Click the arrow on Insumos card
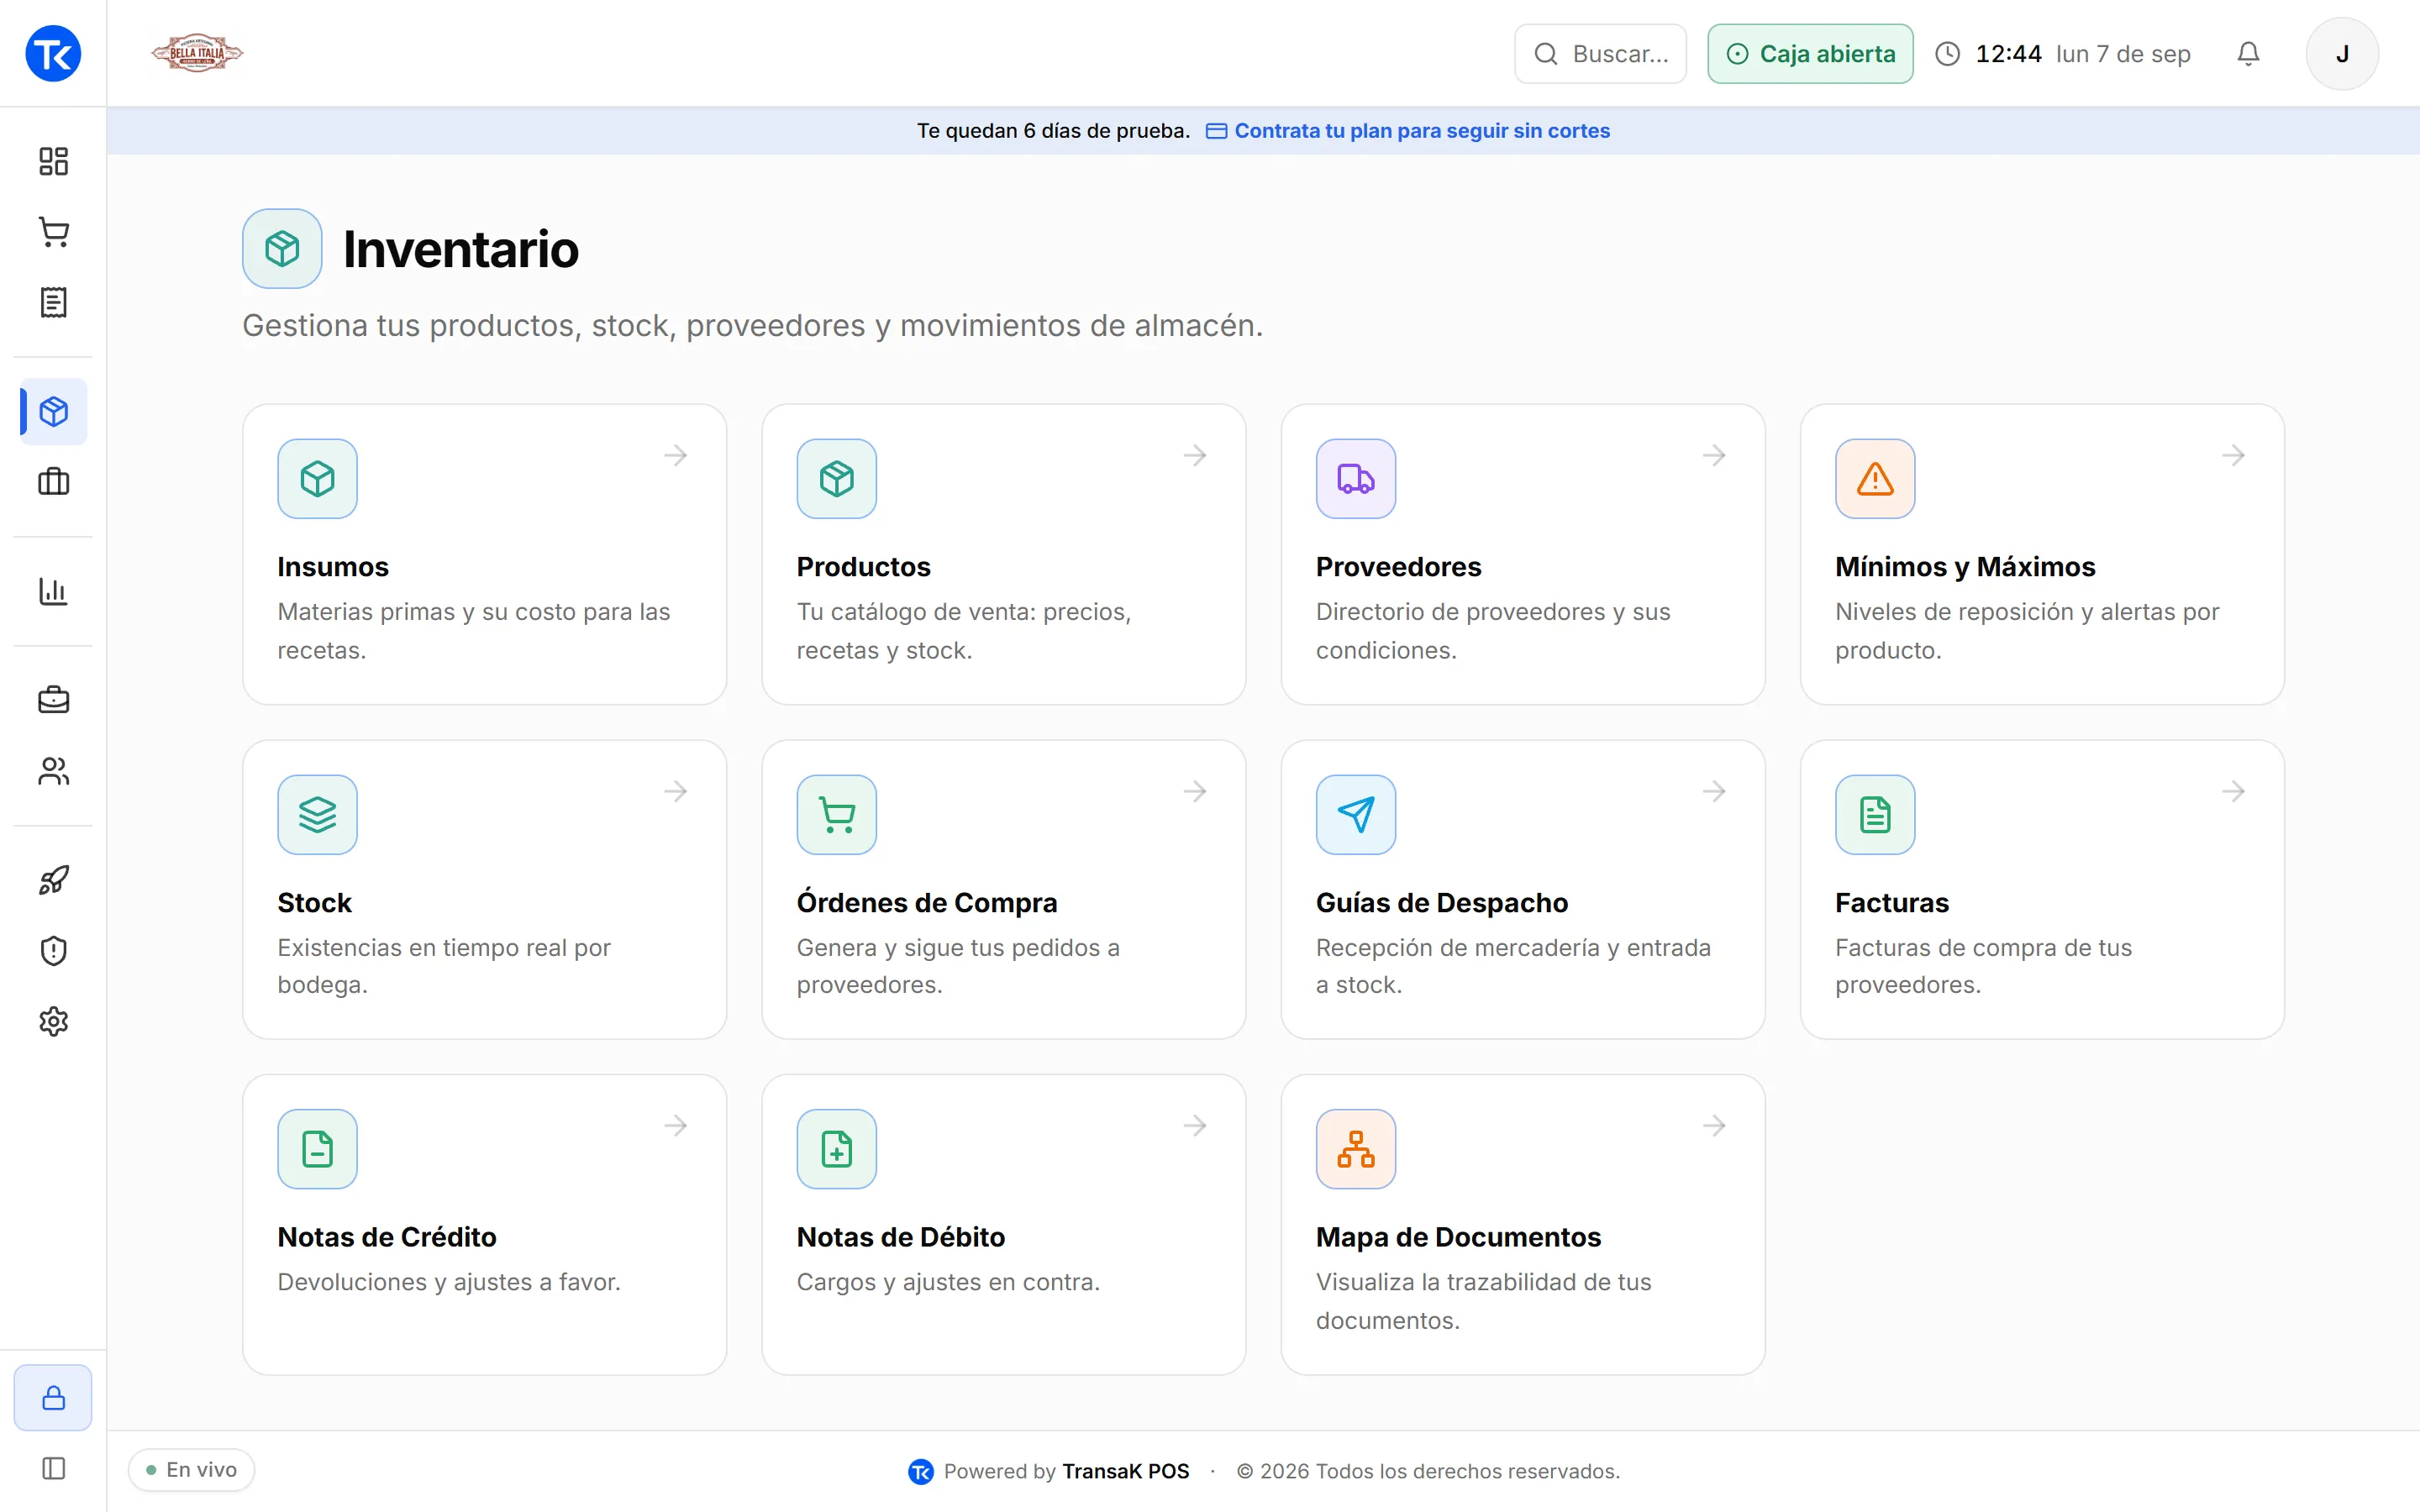 coord(676,456)
